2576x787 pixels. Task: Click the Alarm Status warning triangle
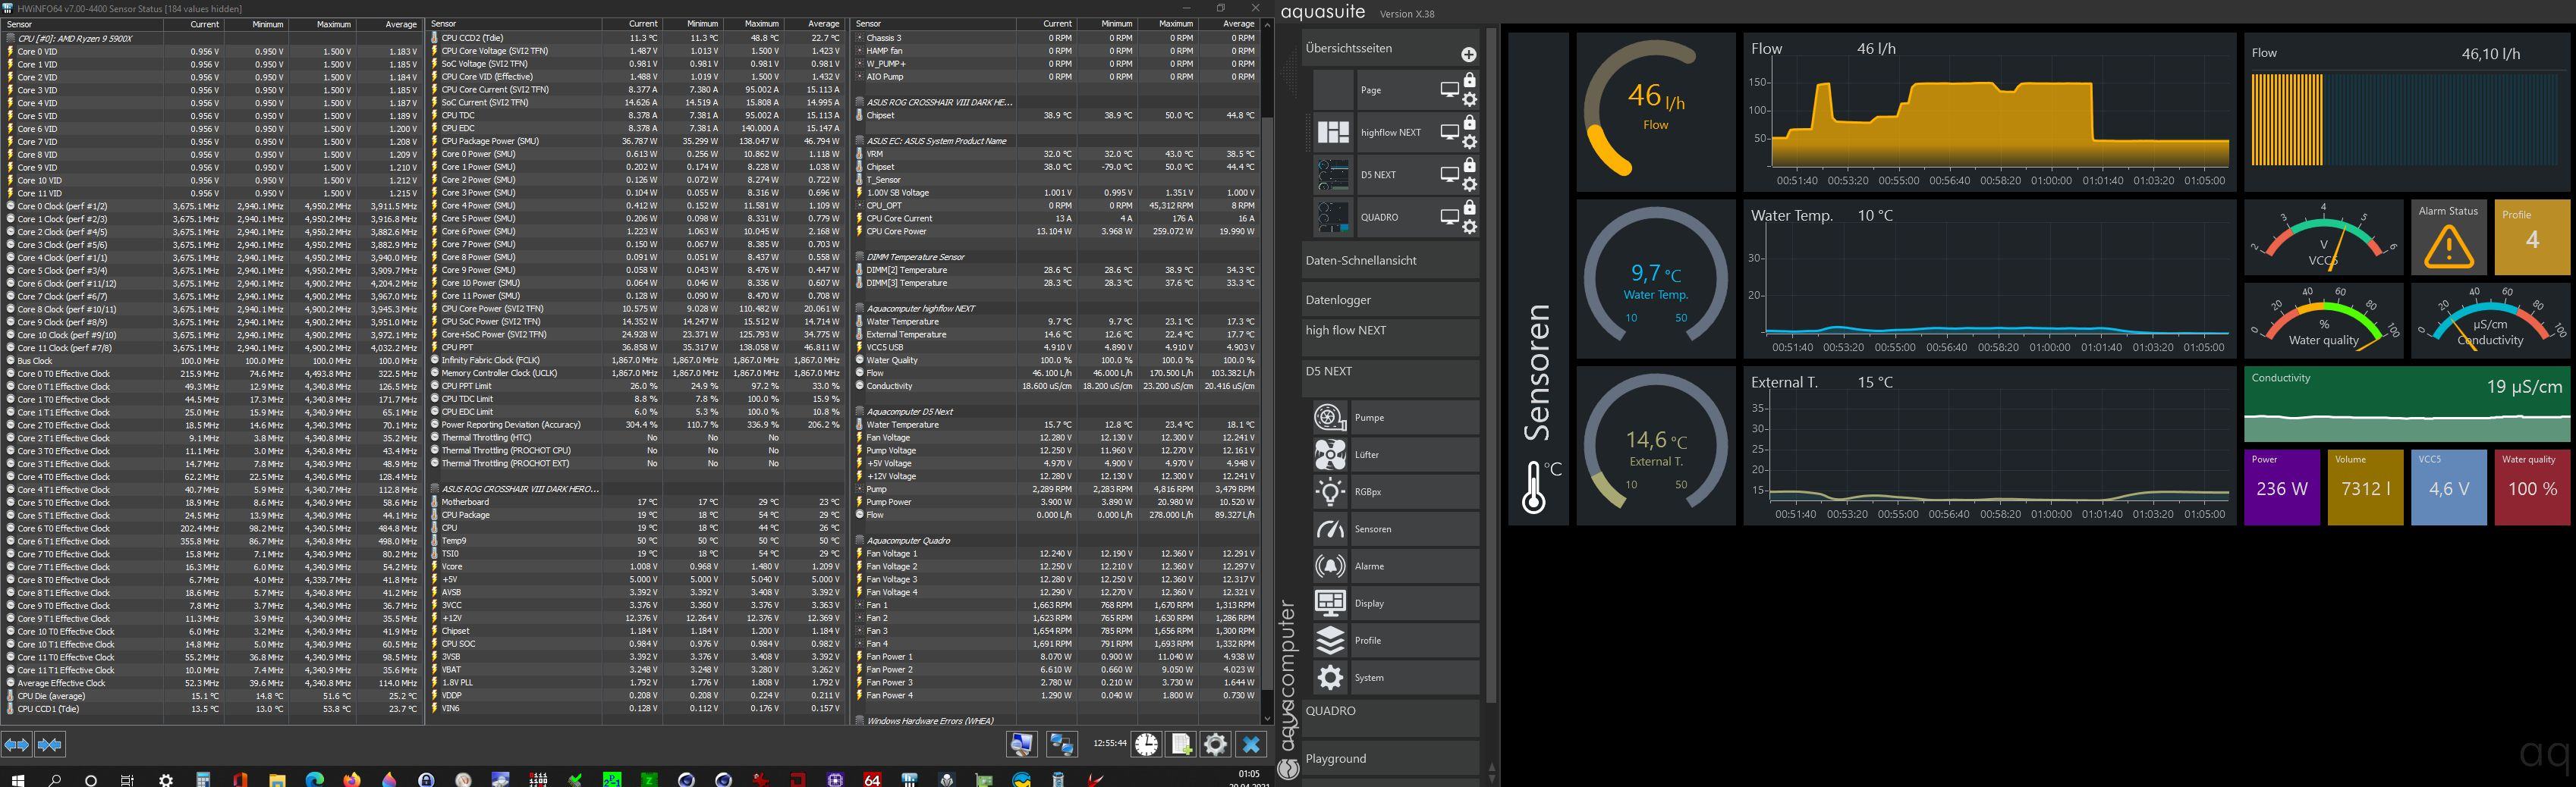coord(2449,246)
